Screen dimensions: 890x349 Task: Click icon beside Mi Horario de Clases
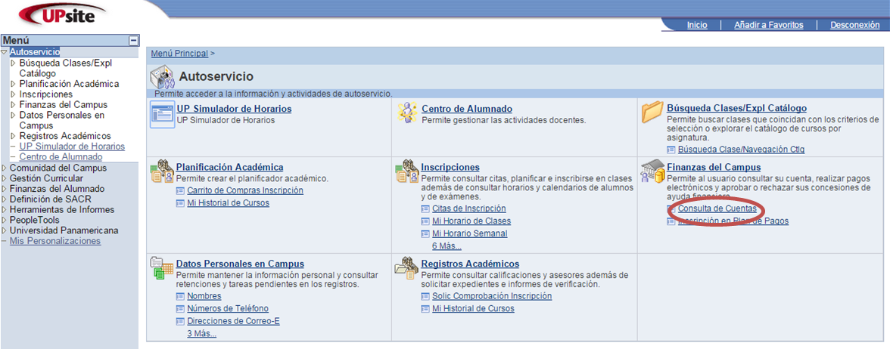point(426,221)
